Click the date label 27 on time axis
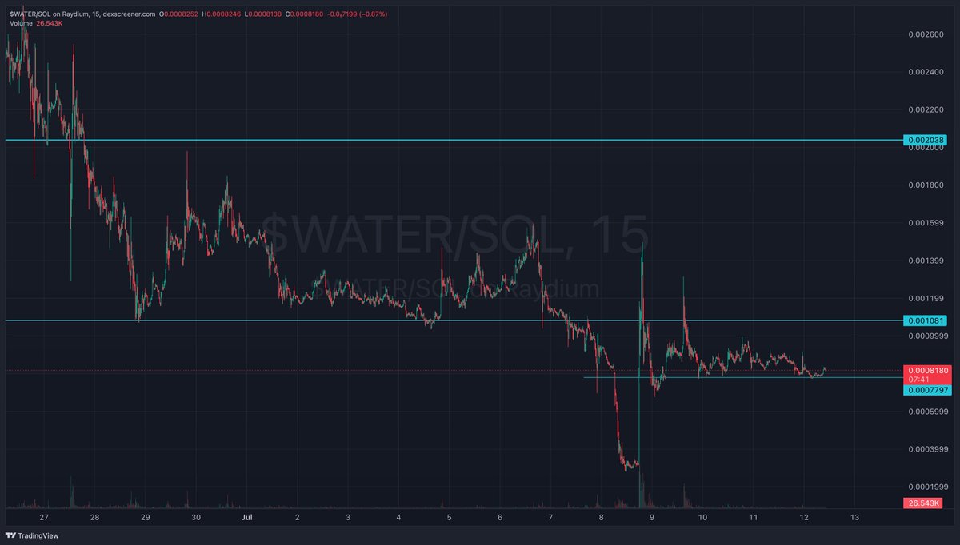This screenshot has width=960, height=545. pos(44,518)
